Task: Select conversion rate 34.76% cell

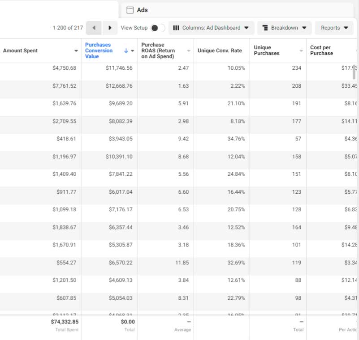Action: [236, 139]
